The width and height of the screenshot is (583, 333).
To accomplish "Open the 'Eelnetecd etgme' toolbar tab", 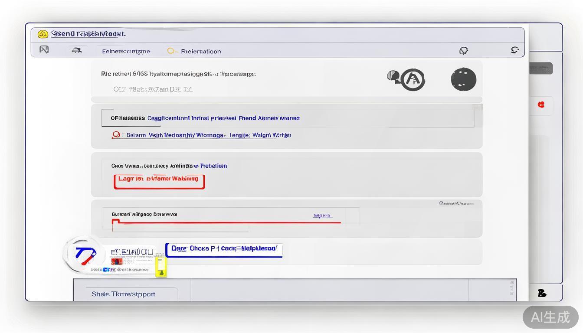I will coord(126,51).
